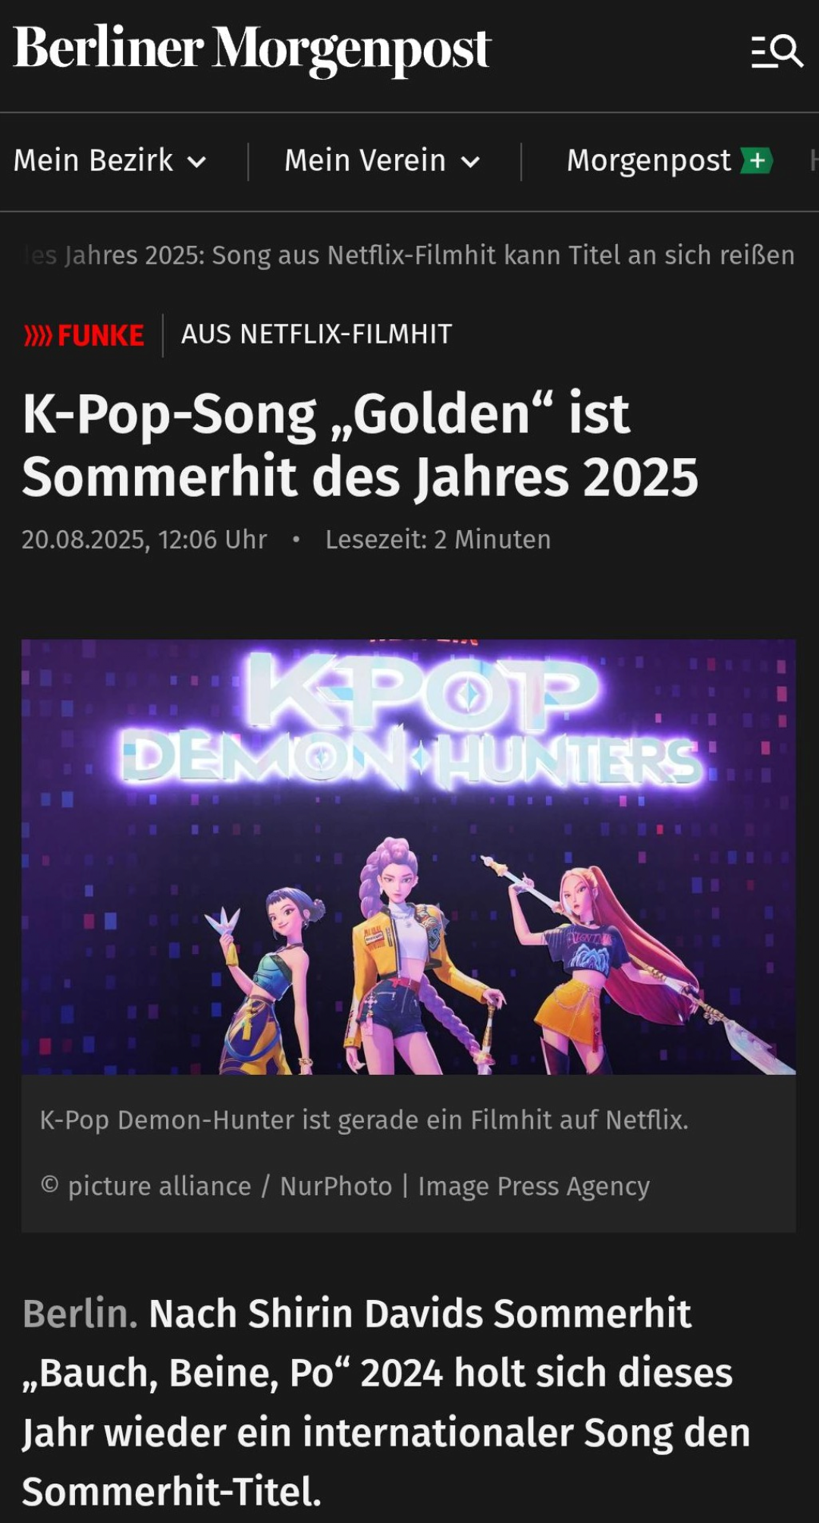Open the Mein Bezirk menu item
This screenshot has width=819, height=1523.
click(110, 161)
